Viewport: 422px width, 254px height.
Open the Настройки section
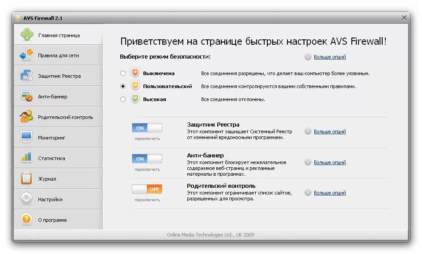click(x=58, y=199)
